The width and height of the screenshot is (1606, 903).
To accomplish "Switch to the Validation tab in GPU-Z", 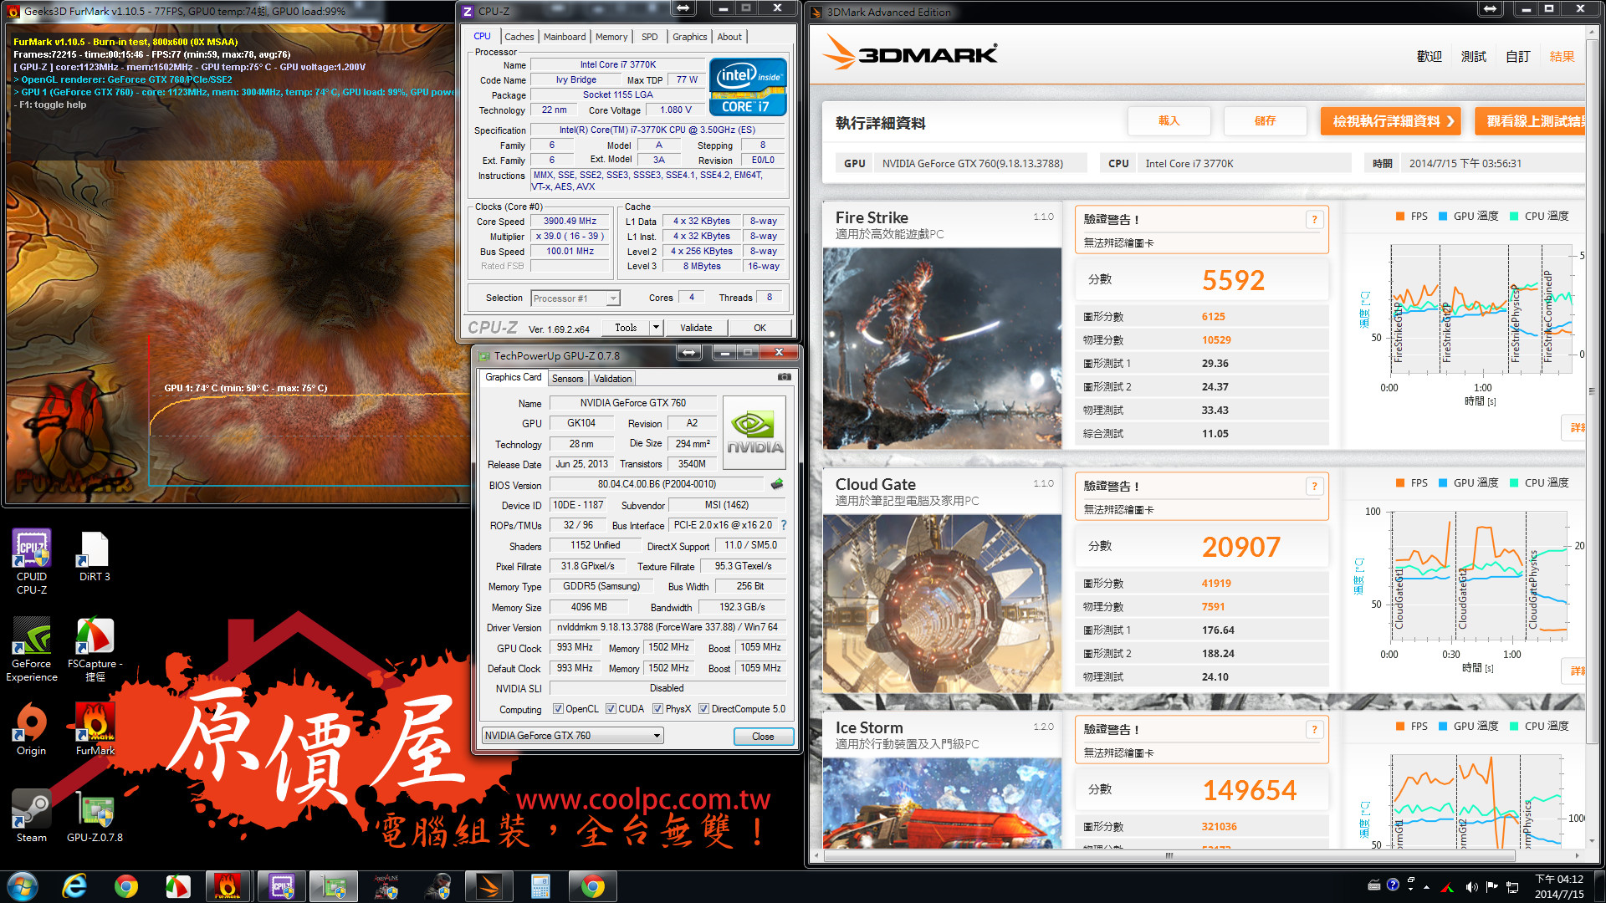I will (613, 379).
